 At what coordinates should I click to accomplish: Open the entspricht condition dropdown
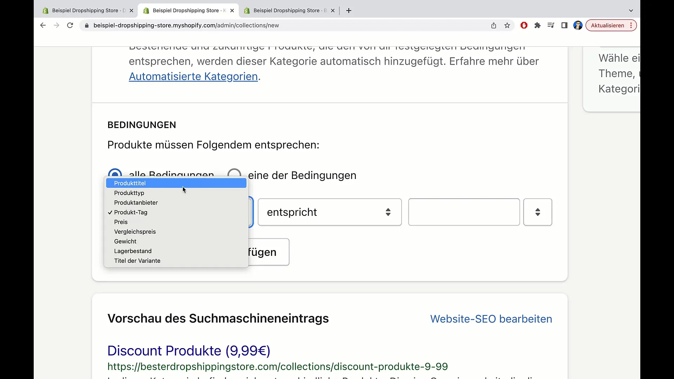tap(330, 212)
